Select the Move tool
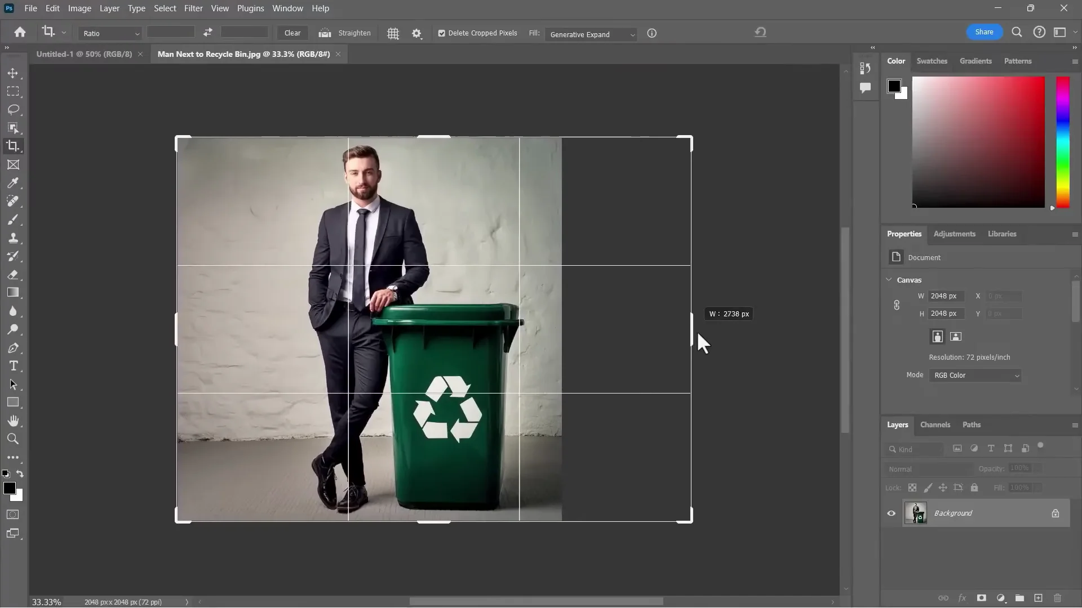The image size is (1082, 608). [x=14, y=73]
